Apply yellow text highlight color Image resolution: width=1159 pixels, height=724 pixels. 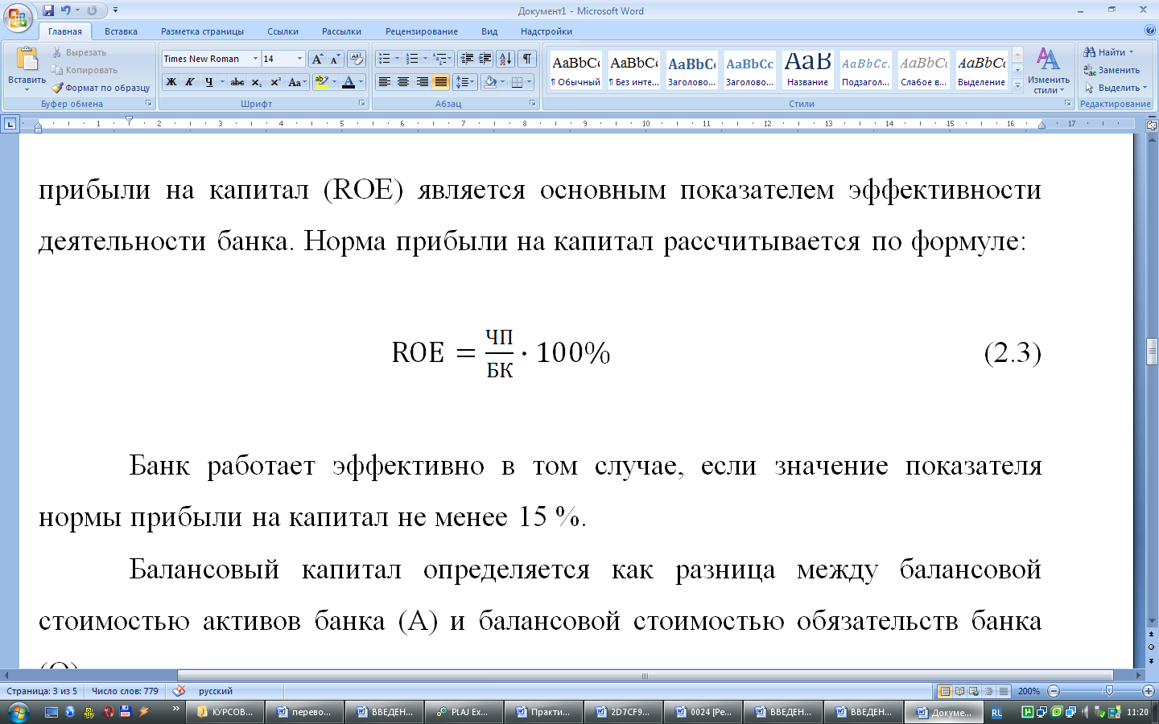click(x=321, y=82)
